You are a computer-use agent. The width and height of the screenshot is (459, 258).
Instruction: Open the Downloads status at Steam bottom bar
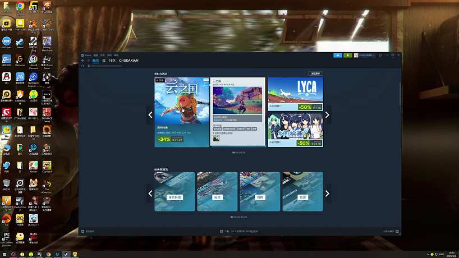tap(239, 232)
